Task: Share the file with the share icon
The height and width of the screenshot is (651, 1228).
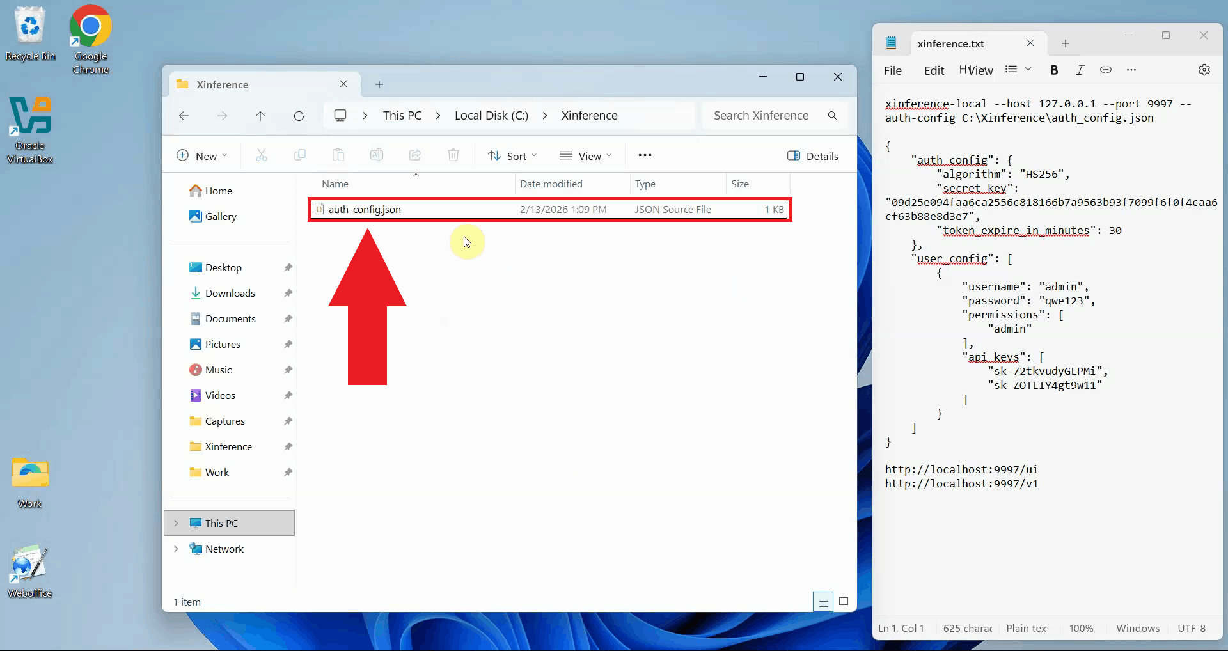Action: (415, 155)
